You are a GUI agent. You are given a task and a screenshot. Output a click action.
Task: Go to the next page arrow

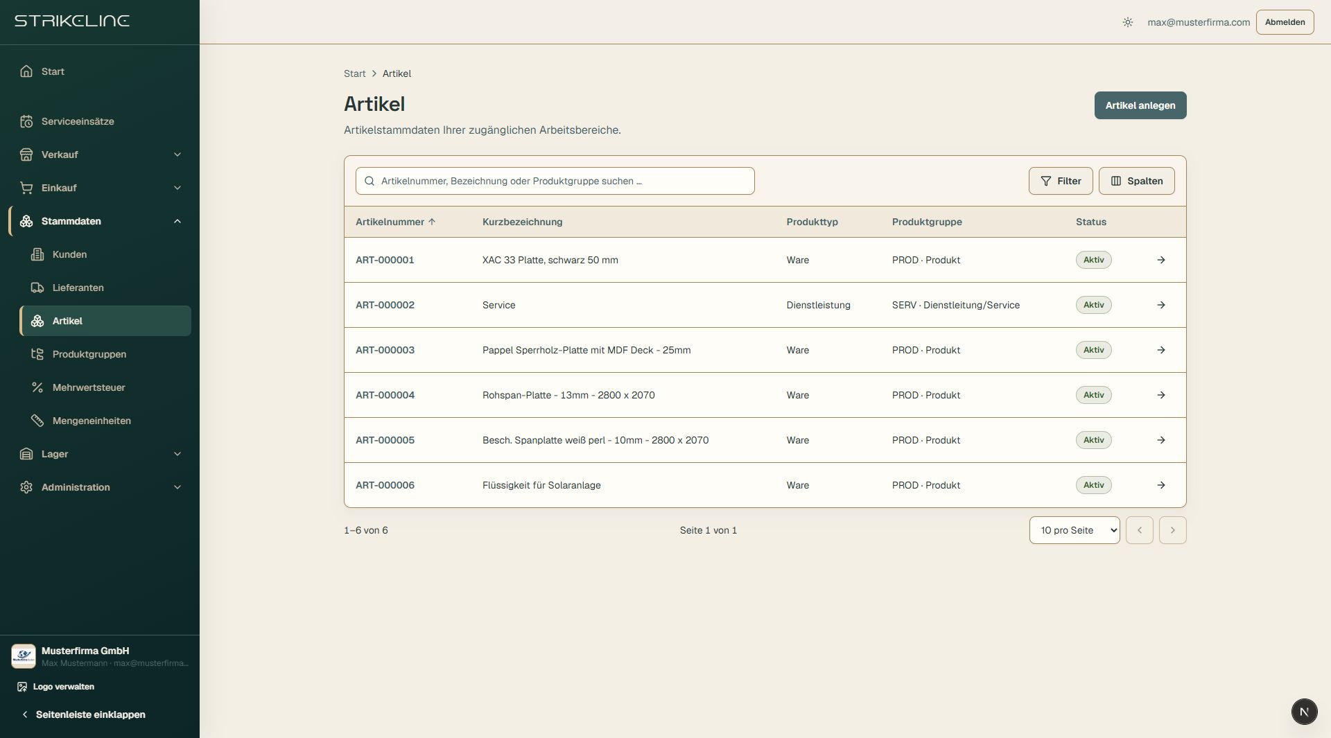[1172, 530]
